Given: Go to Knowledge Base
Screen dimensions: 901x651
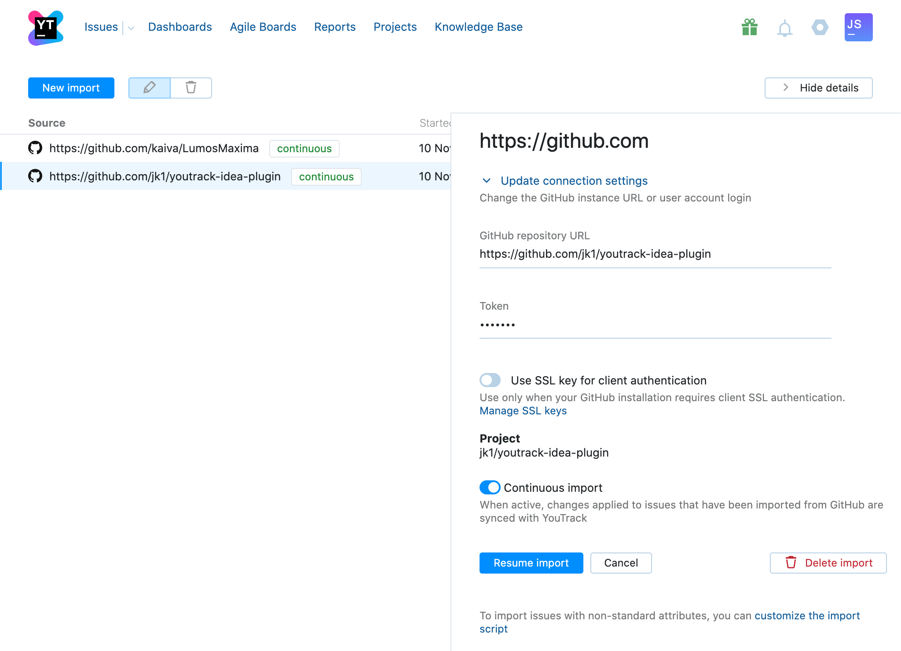Looking at the screenshot, I should click(x=478, y=27).
